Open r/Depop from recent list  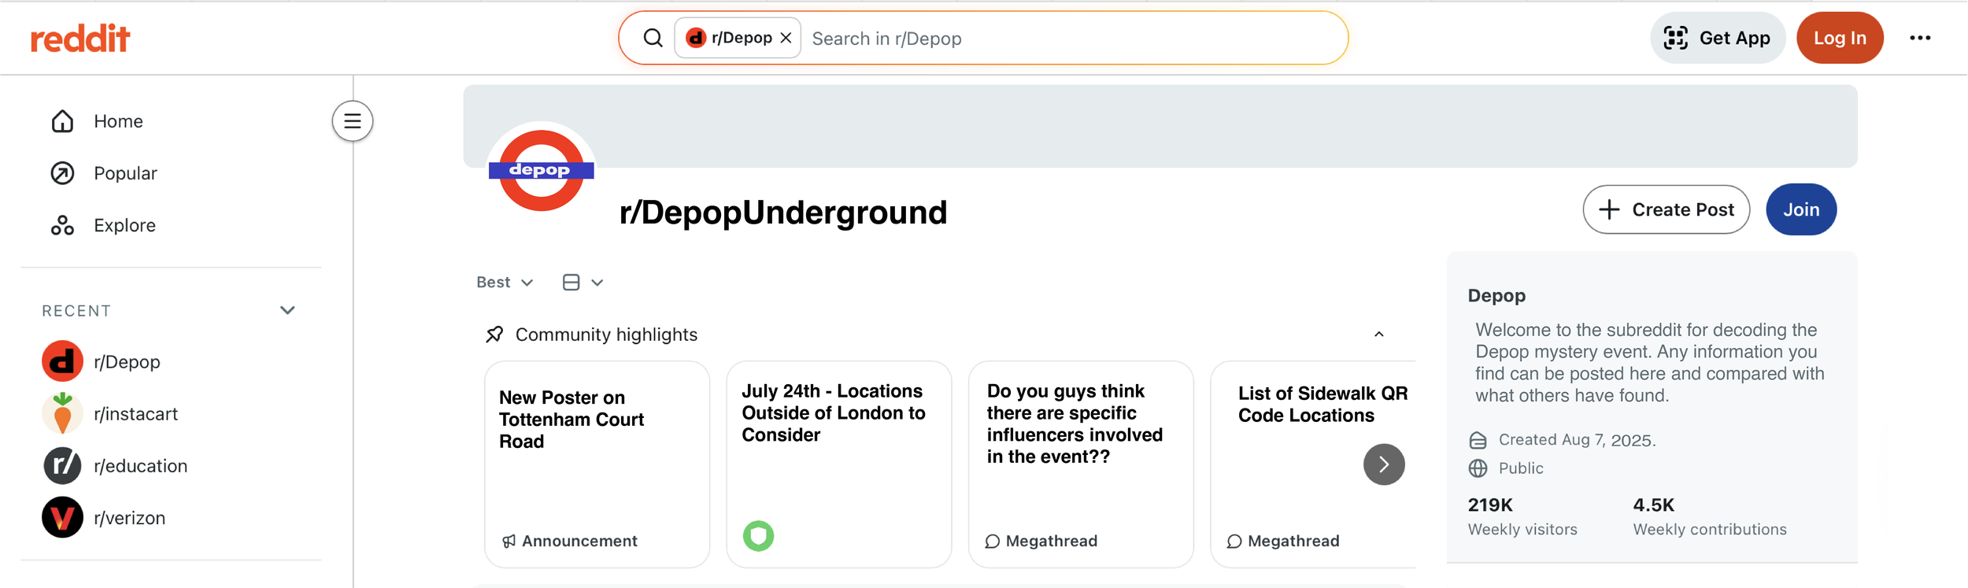[127, 361]
